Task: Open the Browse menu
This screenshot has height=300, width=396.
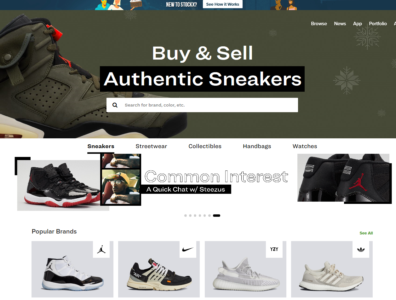Action: pos(319,24)
